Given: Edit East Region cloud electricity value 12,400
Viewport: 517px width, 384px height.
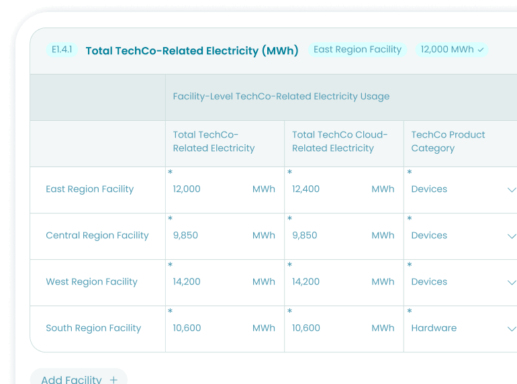Looking at the screenshot, I should pyautogui.click(x=305, y=189).
